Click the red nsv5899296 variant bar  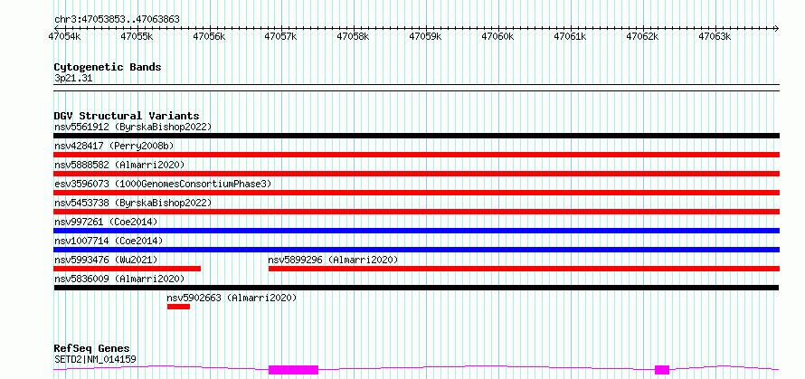tap(525, 269)
